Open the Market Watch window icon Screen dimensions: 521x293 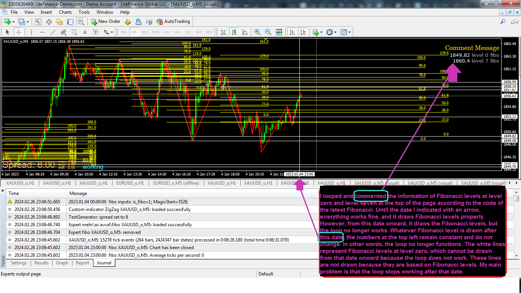[38, 22]
